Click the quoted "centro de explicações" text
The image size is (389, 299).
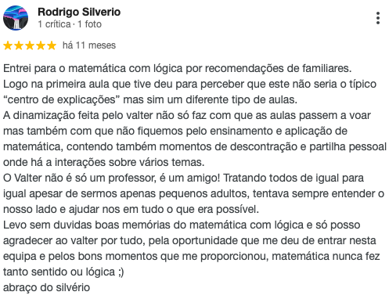tap(59, 100)
